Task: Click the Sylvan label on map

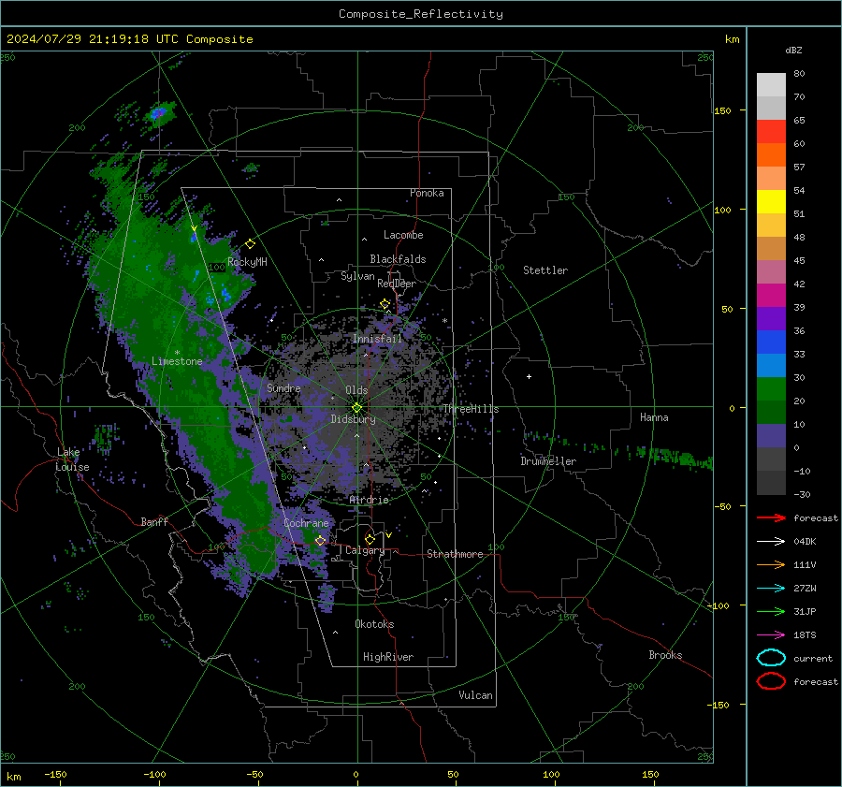Action: pyautogui.click(x=357, y=276)
